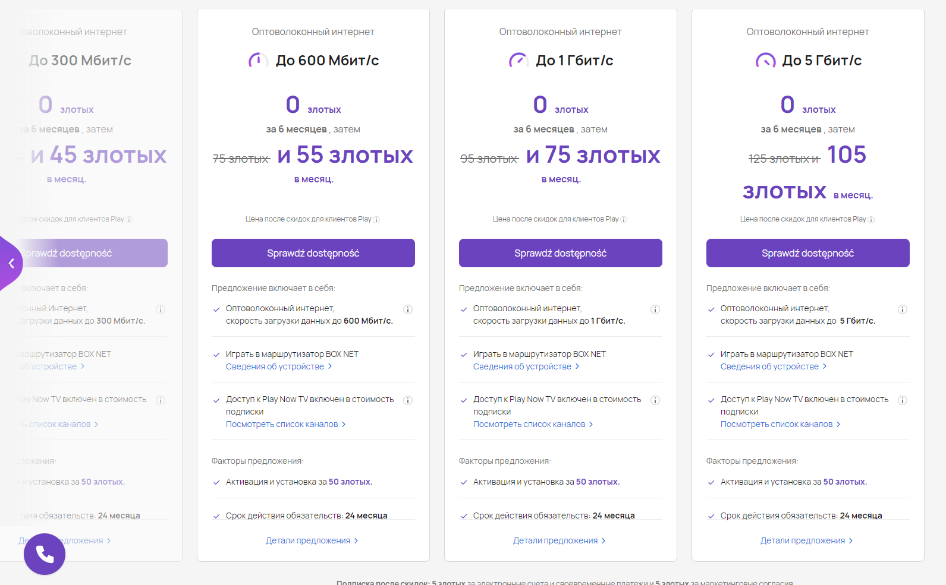Open Сведения об устройстве in 600 Мбит/с plan
946x585 pixels.
pos(279,366)
